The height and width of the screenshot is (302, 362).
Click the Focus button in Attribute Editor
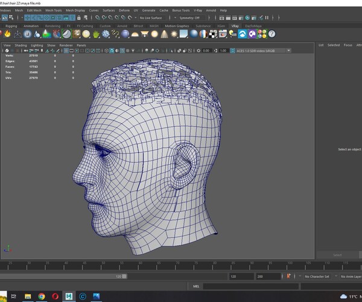coord(348,45)
